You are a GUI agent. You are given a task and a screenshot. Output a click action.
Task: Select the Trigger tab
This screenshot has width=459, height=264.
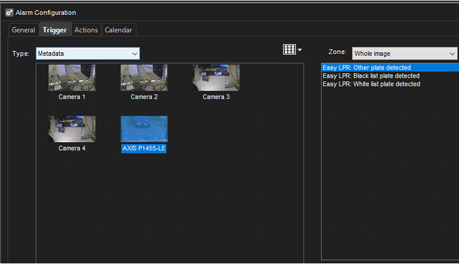(x=55, y=30)
